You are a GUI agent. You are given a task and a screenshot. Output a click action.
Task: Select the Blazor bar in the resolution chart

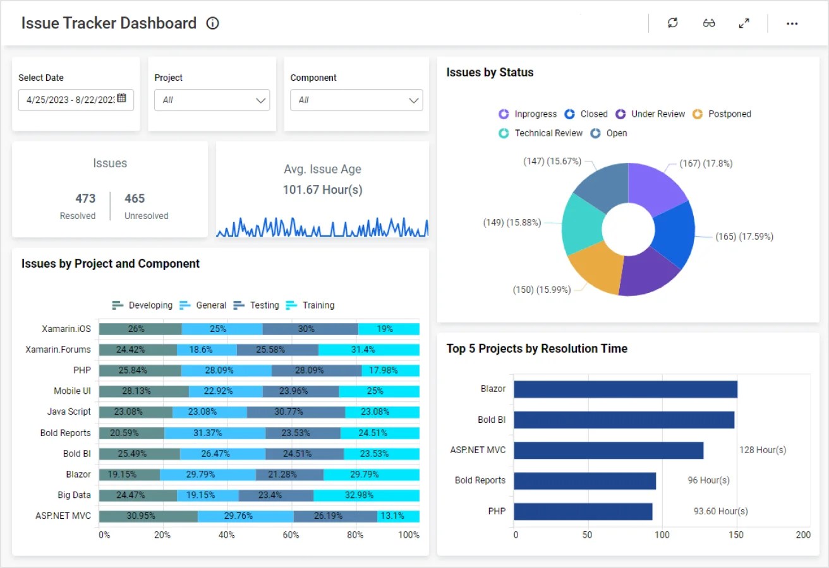point(626,389)
